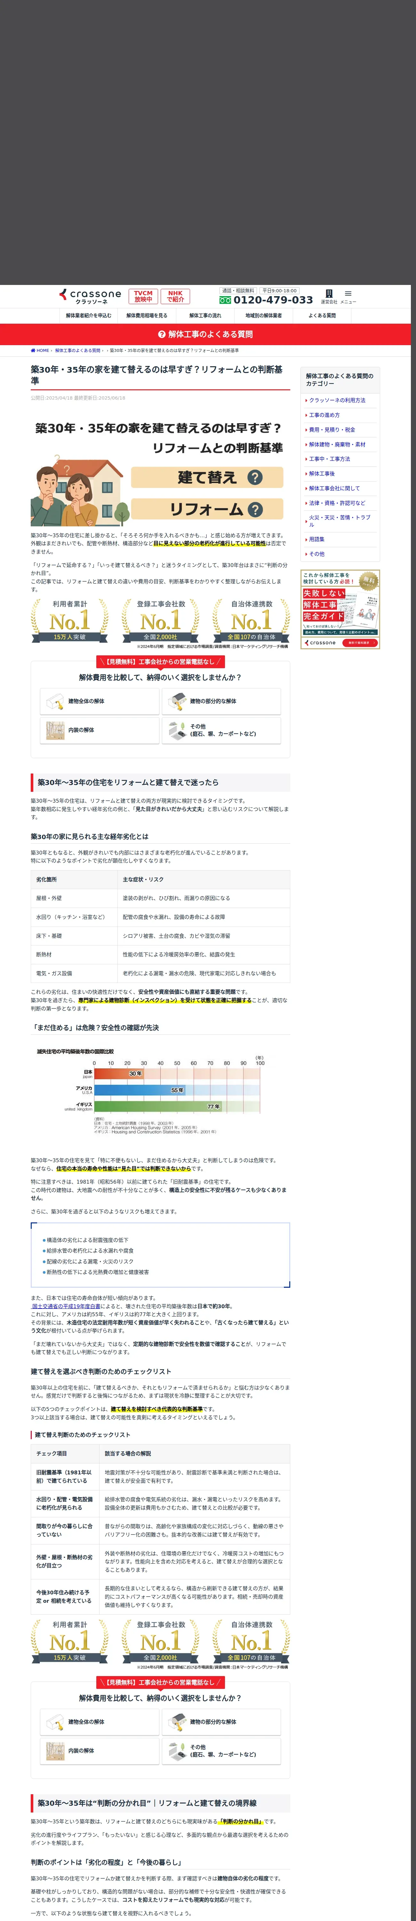Click the NHKで紹介 badge

pyautogui.click(x=175, y=296)
